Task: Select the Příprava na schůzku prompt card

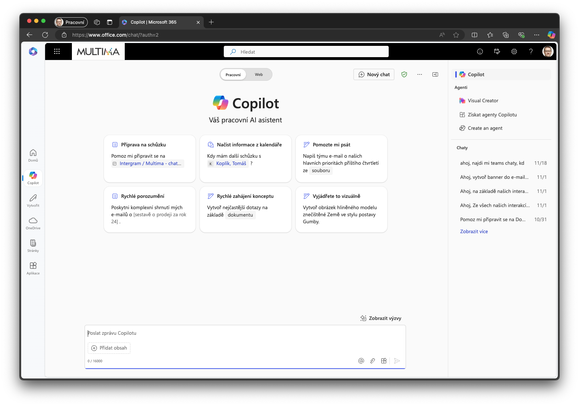Action: point(150,158)
